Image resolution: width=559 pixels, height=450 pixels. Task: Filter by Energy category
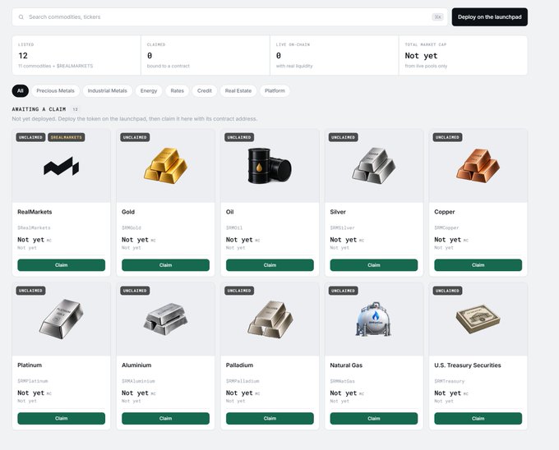tap(149, 91)
